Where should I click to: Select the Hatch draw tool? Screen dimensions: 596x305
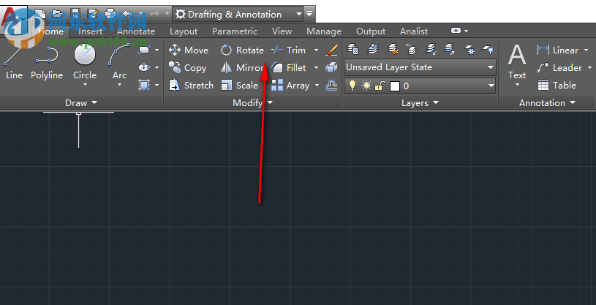pos(144,85)
